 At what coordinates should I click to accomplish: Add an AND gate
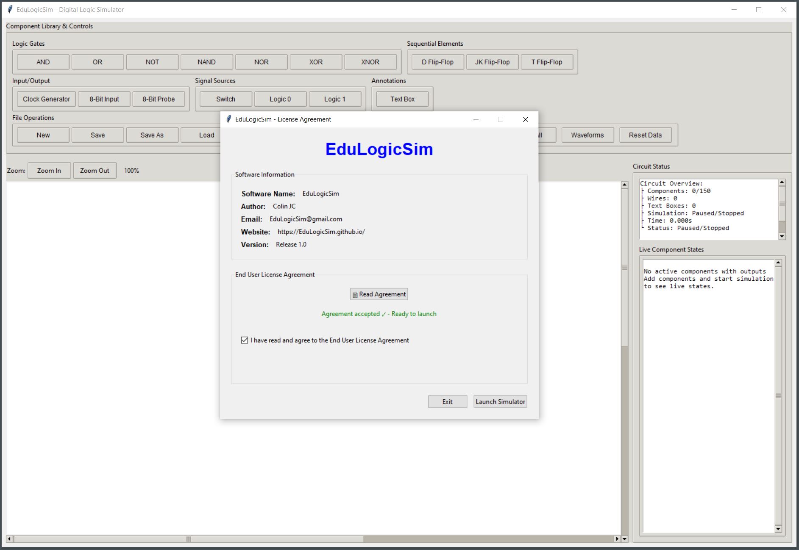pos(43,62)
